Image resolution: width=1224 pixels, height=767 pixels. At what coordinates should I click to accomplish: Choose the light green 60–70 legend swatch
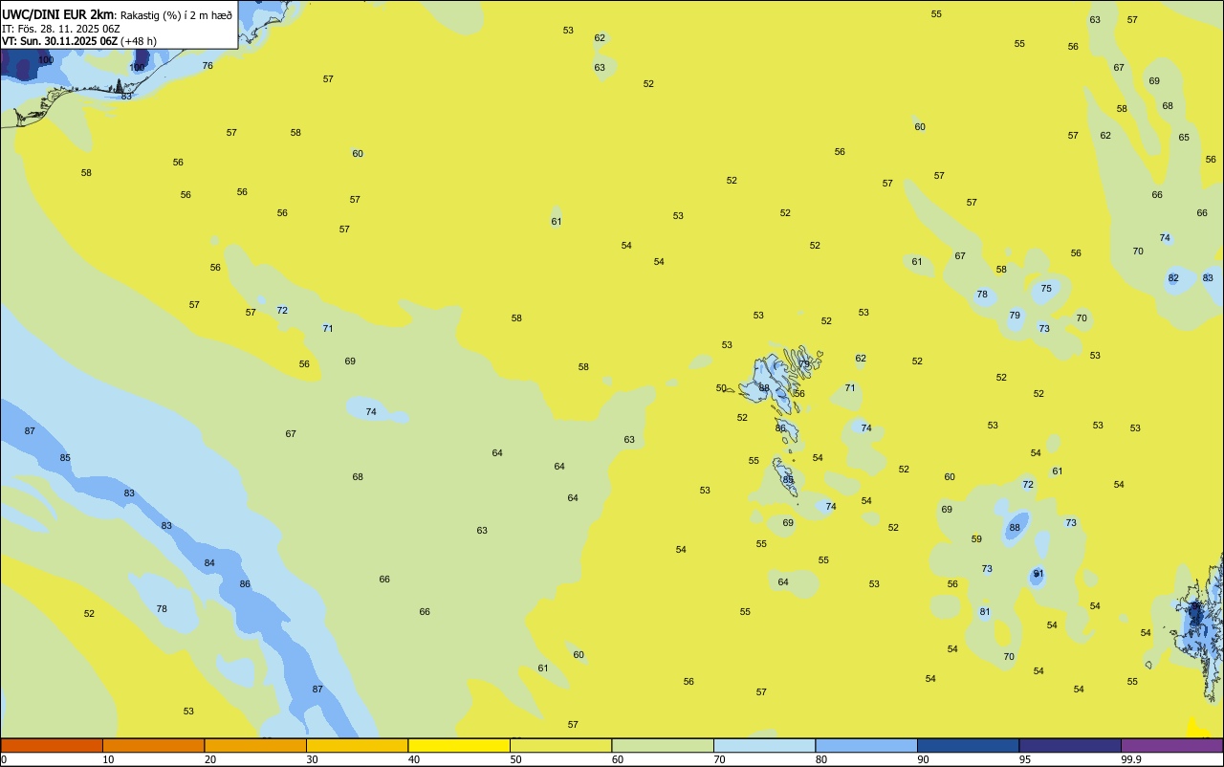(x=663, y=745)
